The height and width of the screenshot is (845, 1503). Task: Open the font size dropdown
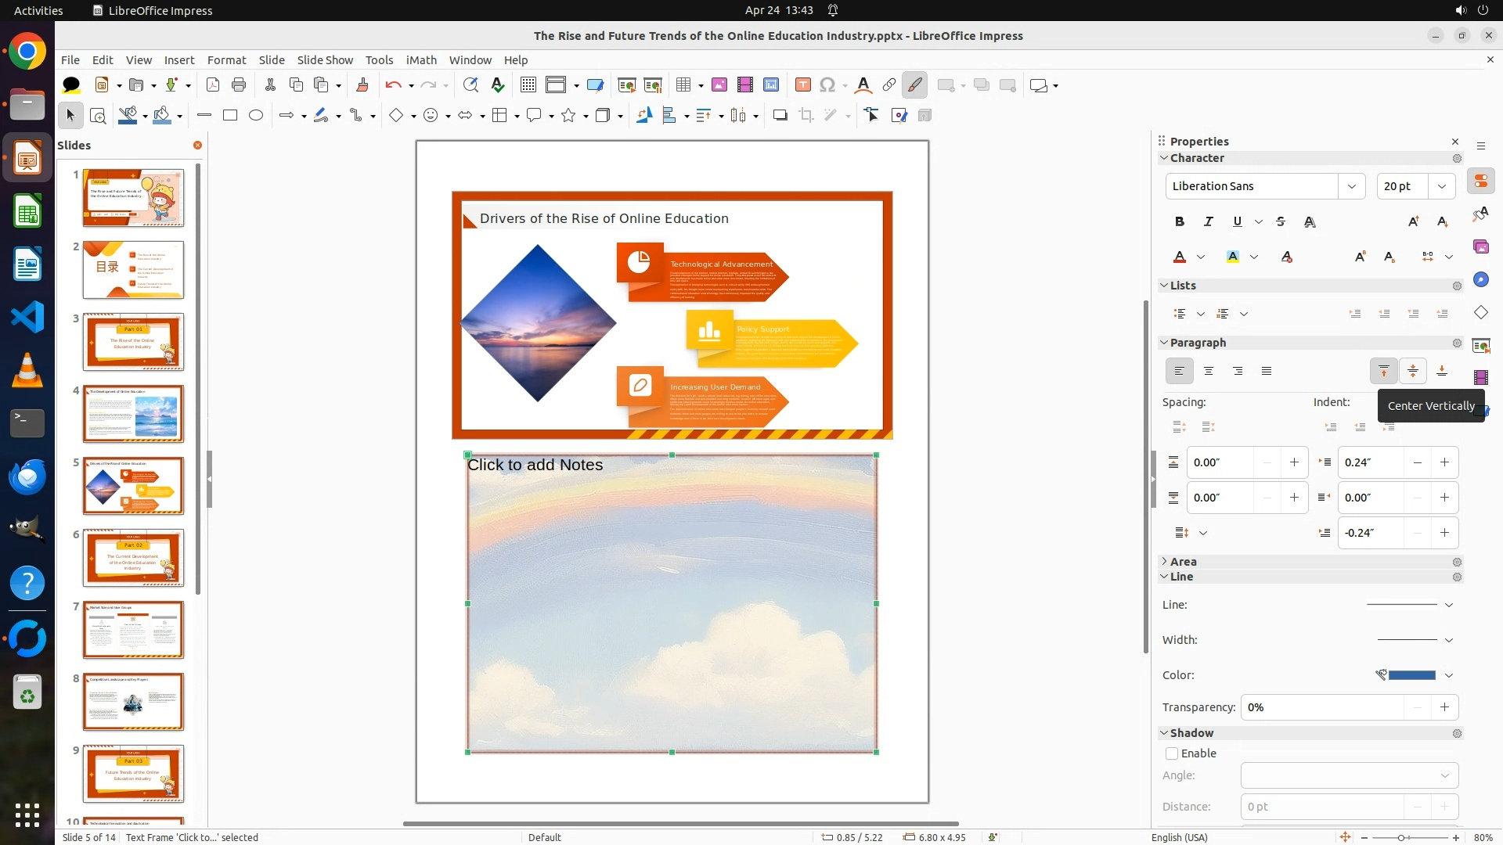pos(1442,186)
